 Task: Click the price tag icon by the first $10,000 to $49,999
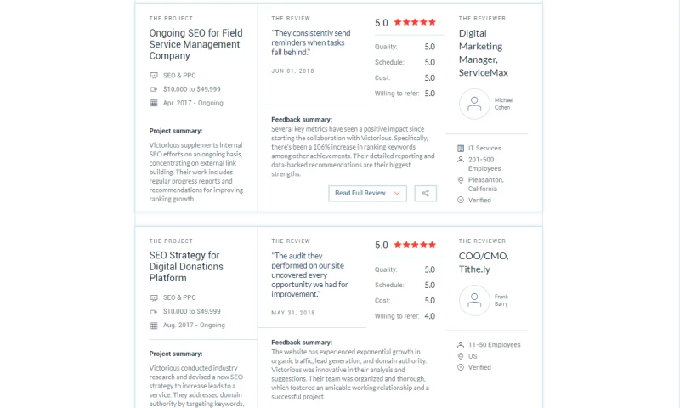point(154,88)
